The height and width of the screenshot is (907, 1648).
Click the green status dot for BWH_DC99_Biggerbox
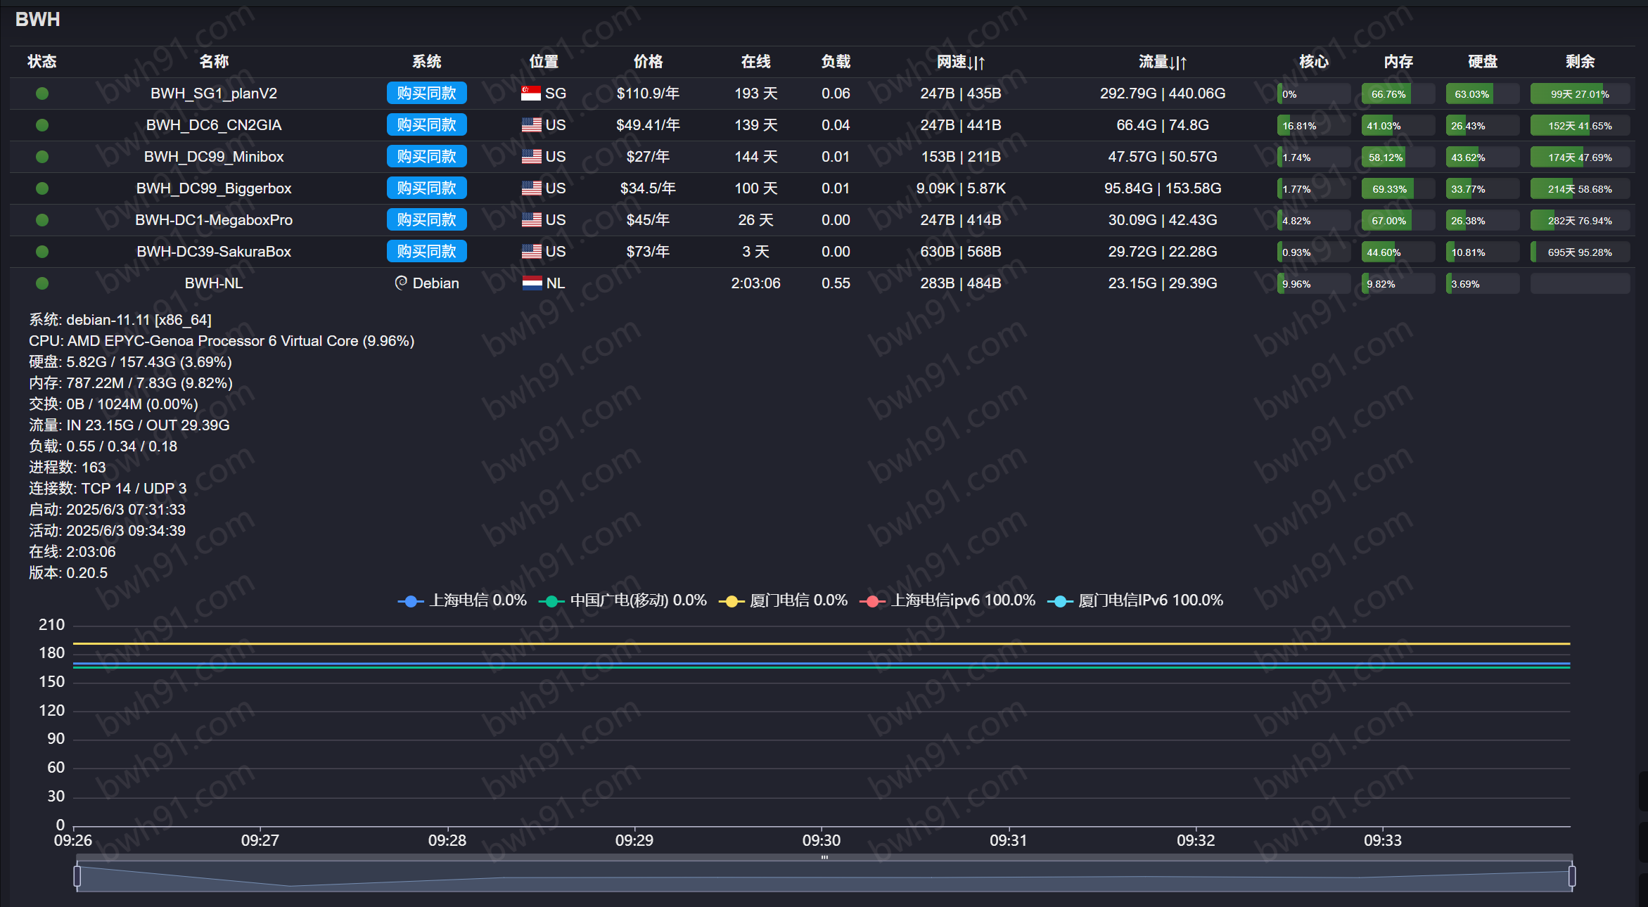(x=42, y=188)
